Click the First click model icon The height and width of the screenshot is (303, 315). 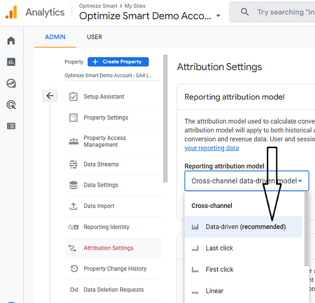coord(195,270)
